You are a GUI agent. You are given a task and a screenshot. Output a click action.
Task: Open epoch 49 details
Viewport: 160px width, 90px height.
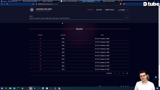(x=40, y=56)
